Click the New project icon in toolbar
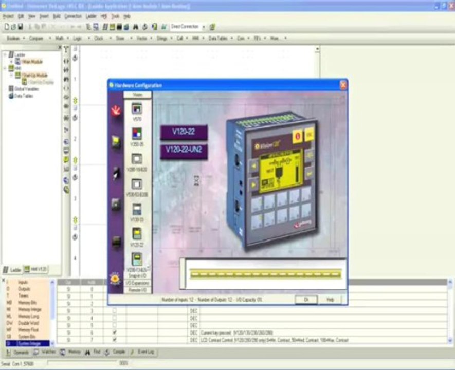The image size is (455, 370). coord(7,27)
